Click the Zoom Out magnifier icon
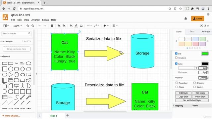Viewport: 212px width, 119px height. click(33, 26)
